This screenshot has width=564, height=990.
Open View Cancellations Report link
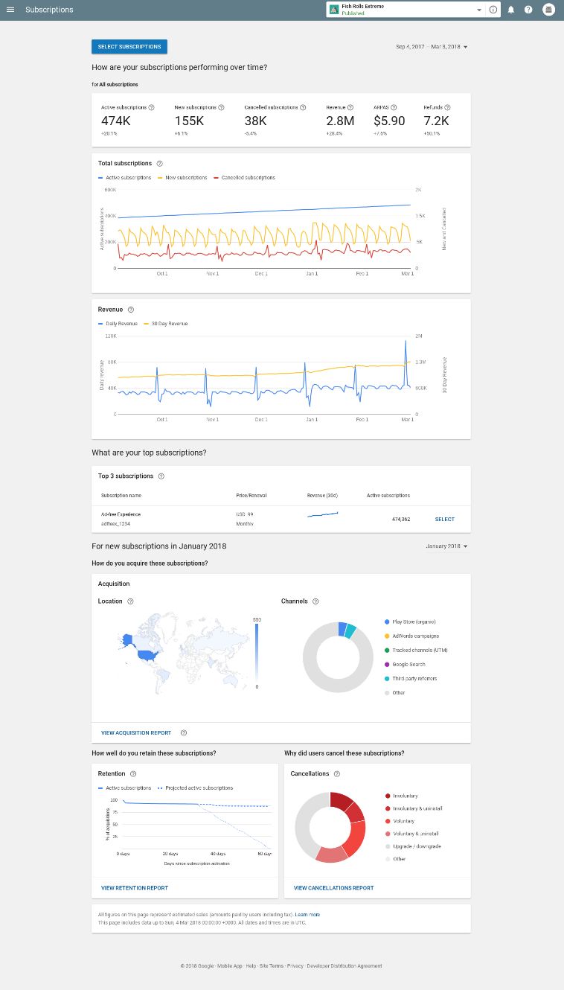[334, 888]
